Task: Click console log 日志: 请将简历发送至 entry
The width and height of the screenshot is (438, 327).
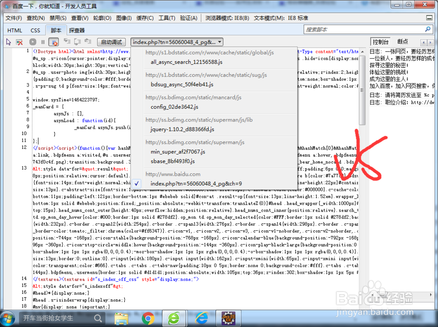Action: pyautogui.click(x=402, y=95)
